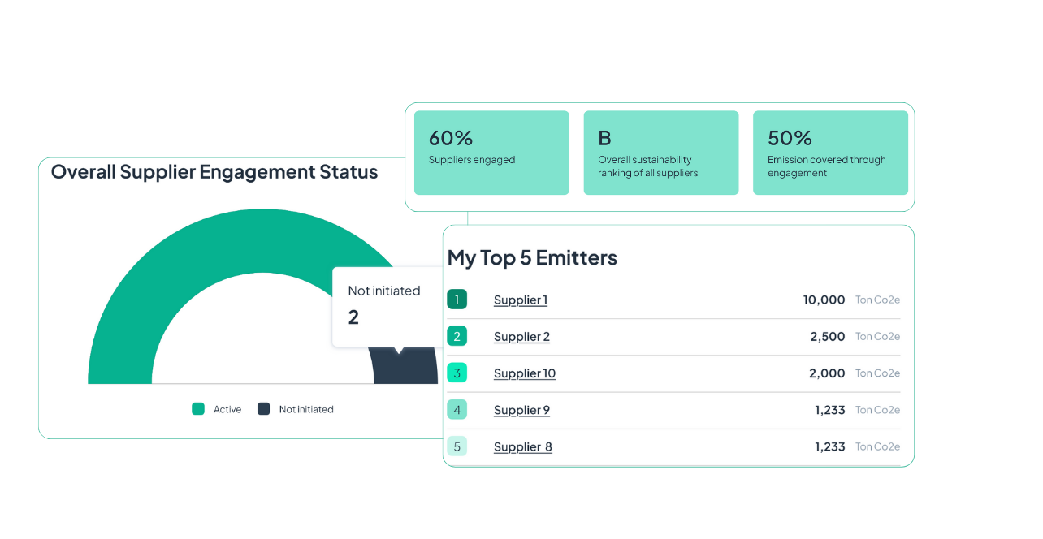Select the rank 5 badge beside Supplier 8
Image resolution: width=1043 pixels, height=539 pixels.
[x=457, y=446]
